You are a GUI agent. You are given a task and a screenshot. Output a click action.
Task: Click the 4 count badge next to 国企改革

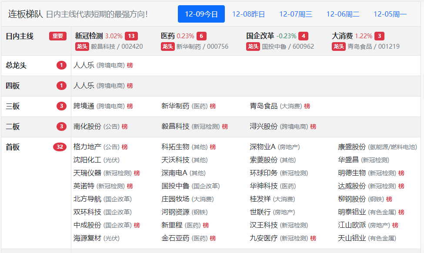[304, 36]
